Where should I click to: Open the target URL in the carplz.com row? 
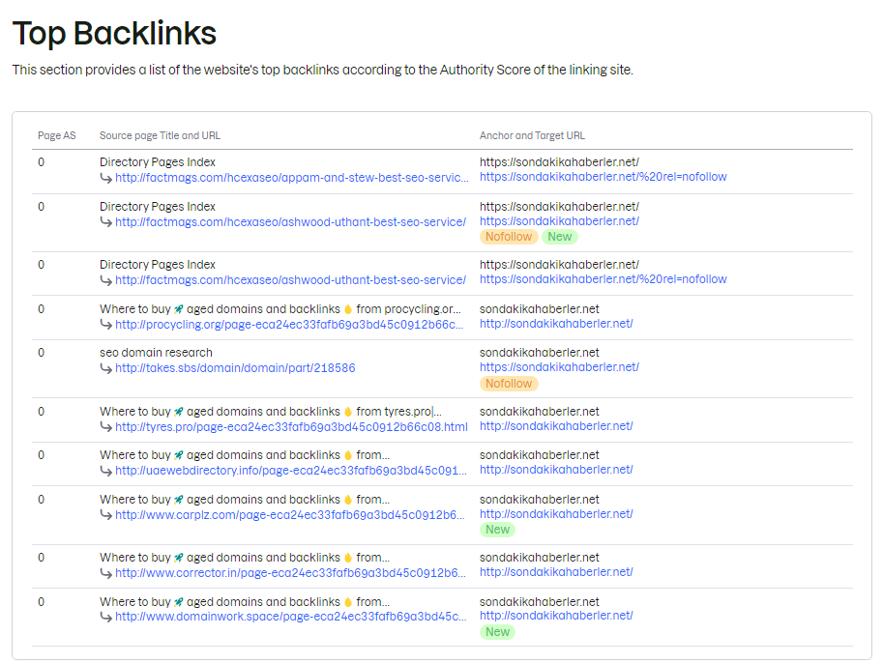coord(556,514)
